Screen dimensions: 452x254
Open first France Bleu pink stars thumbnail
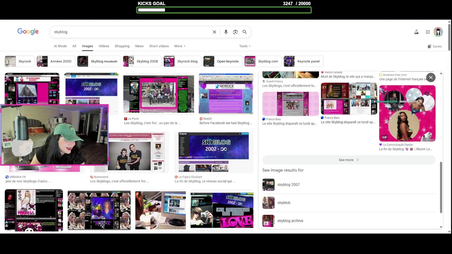coord(291,104)
